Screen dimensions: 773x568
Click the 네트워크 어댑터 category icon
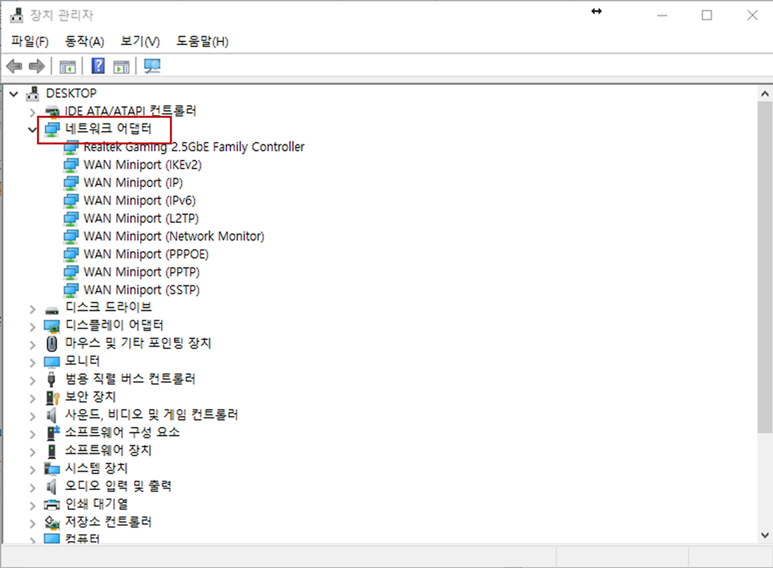(x=53, y=129)
